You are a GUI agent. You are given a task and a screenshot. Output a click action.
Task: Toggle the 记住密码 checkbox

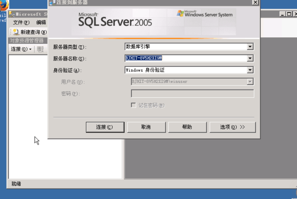coord(134,105)
